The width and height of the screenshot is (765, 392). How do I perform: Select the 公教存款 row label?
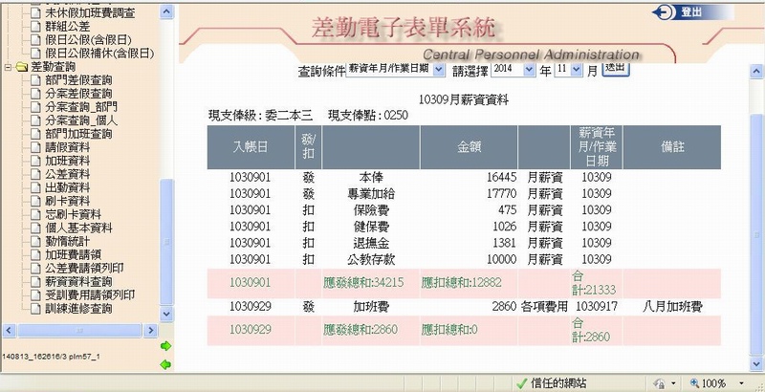click(x=370, y=259)
